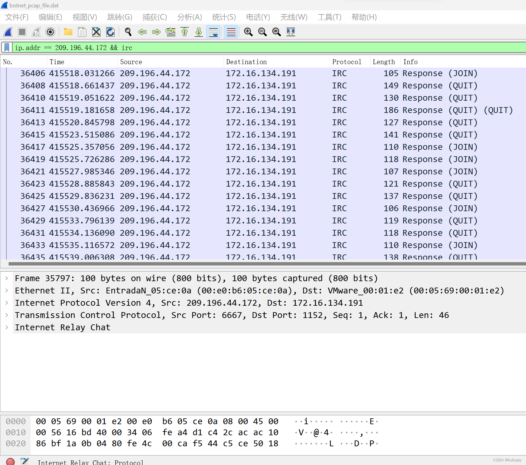Image resolution: width=526 pixels, height=465 pixels.
Task: Open a capture file with the folder icon
Action: [x=68, y=32]
